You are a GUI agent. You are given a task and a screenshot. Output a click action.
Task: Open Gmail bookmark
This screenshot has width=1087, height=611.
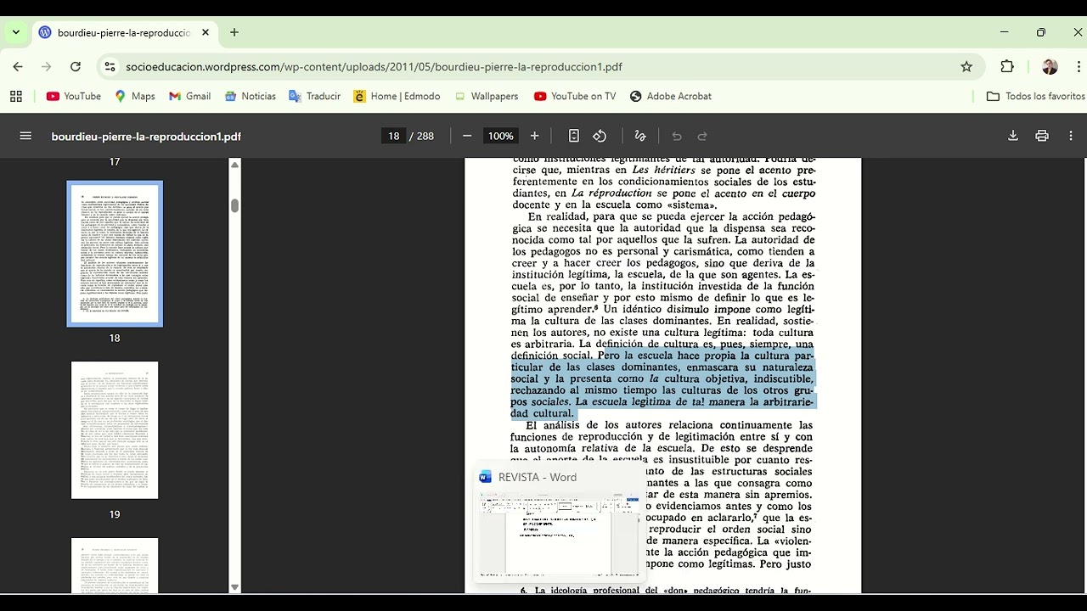click(189, 96)
